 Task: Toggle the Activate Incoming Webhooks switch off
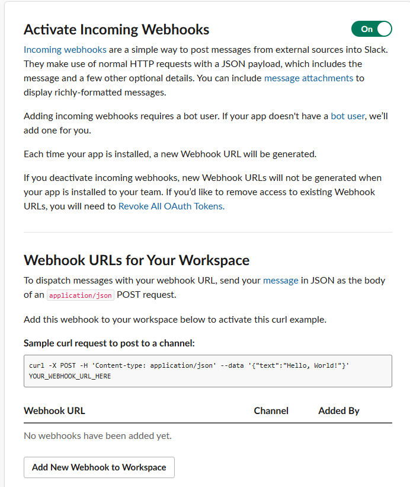coord(371,29)
